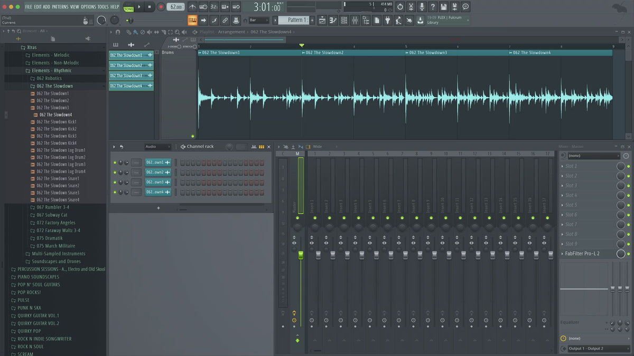This screenshot has height=356, width=634.
Task: Click the graph editor icon in Channel rack
Action: (x=254, y=147)
